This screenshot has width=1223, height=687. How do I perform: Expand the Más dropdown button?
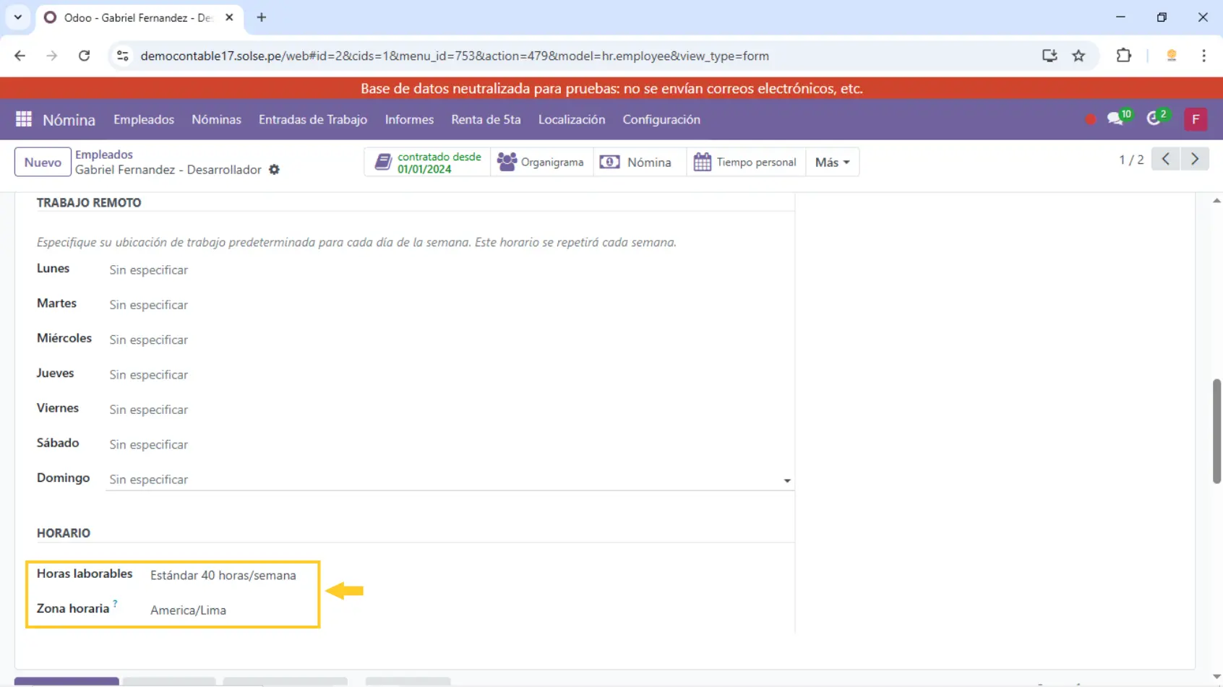click(x=832, y=163)
